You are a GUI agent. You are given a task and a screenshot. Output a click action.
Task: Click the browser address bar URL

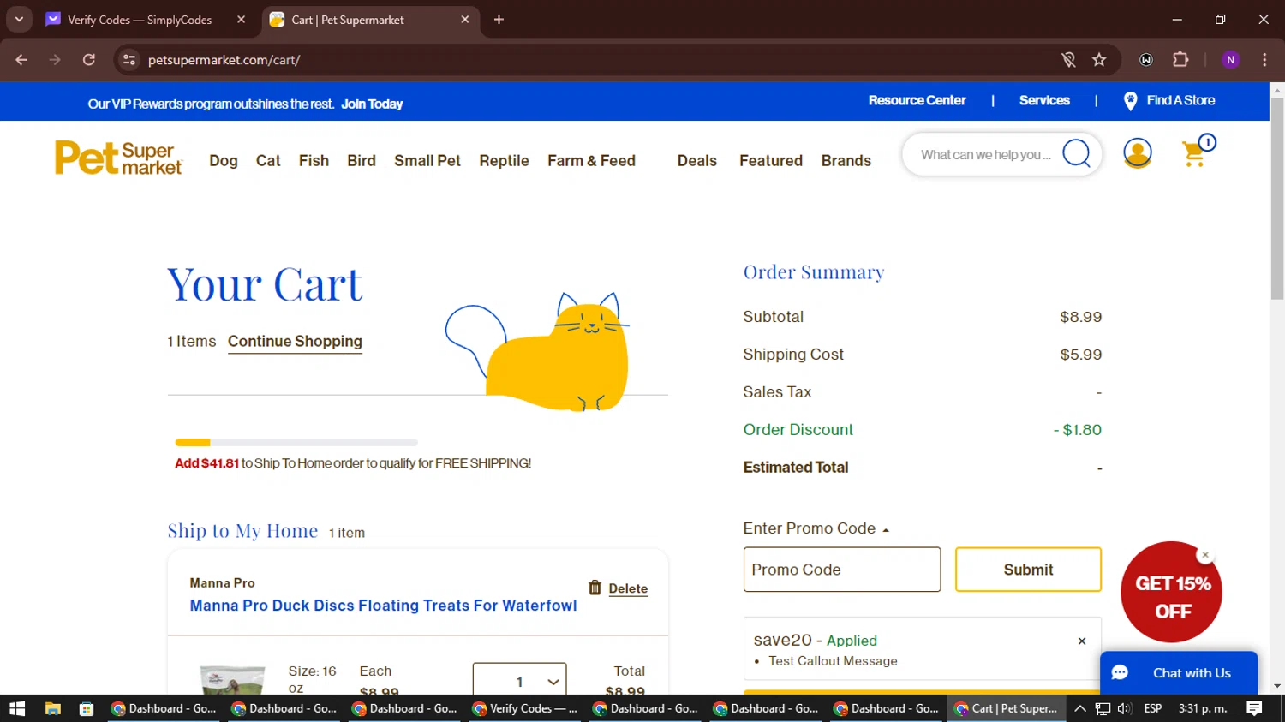(224, 60)
